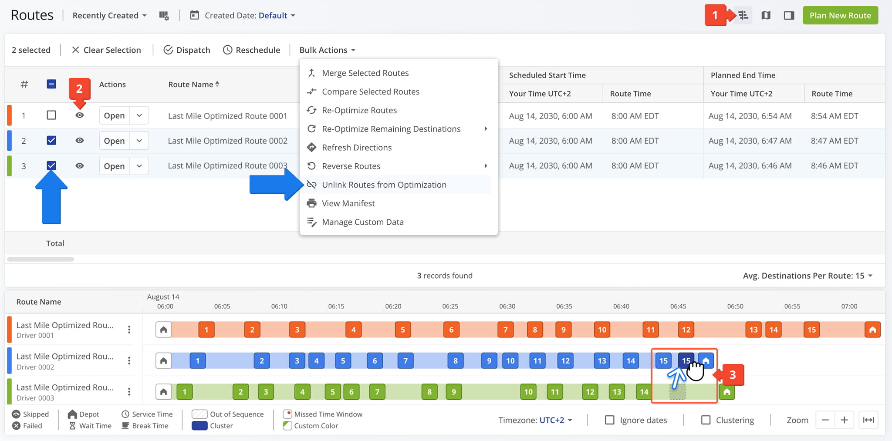Expand the Recently Created dropdown
The width and height of the screenshot is (892, 441).
[110, 16]
